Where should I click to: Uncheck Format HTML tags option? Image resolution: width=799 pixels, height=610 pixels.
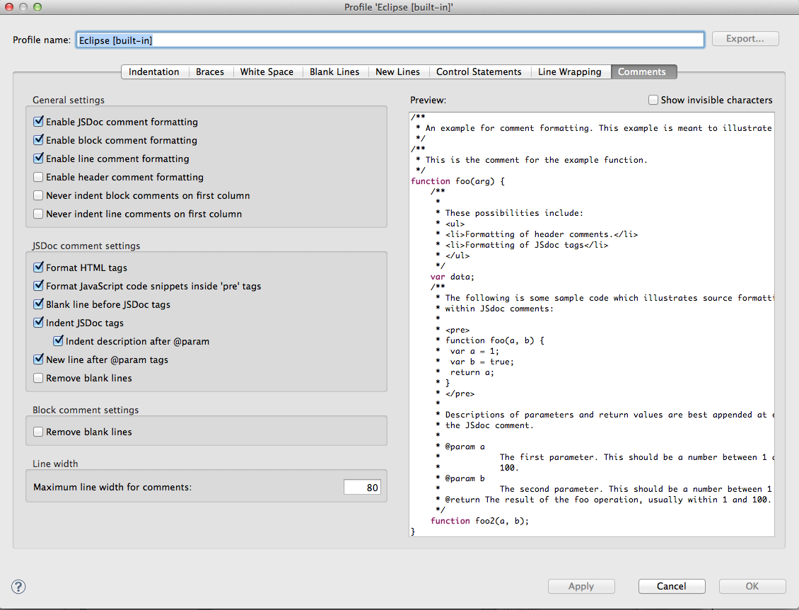click(39, 267)
